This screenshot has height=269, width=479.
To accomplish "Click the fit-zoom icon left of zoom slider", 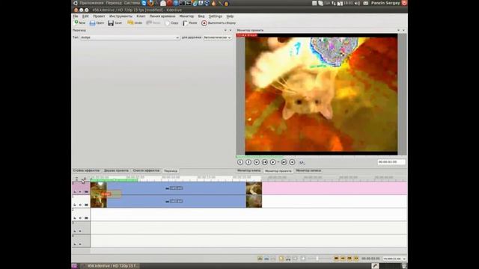I will (x=303, y=259).
